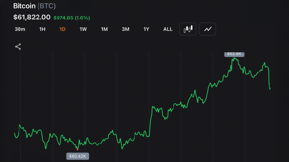Select the 1M time range
Screen dimensions: 289x162
[x=104, y=29]
